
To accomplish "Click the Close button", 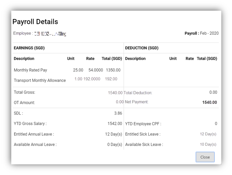I will click(205, 157).
